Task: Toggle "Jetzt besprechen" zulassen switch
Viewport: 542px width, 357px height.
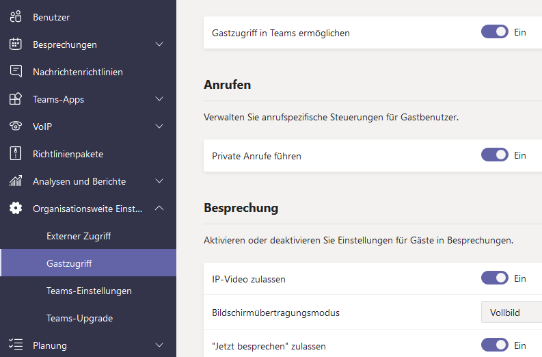Action: click(x=495, y=345)
